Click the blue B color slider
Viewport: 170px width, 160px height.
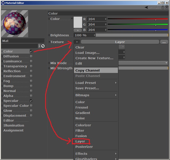click(x=138, y=30)
